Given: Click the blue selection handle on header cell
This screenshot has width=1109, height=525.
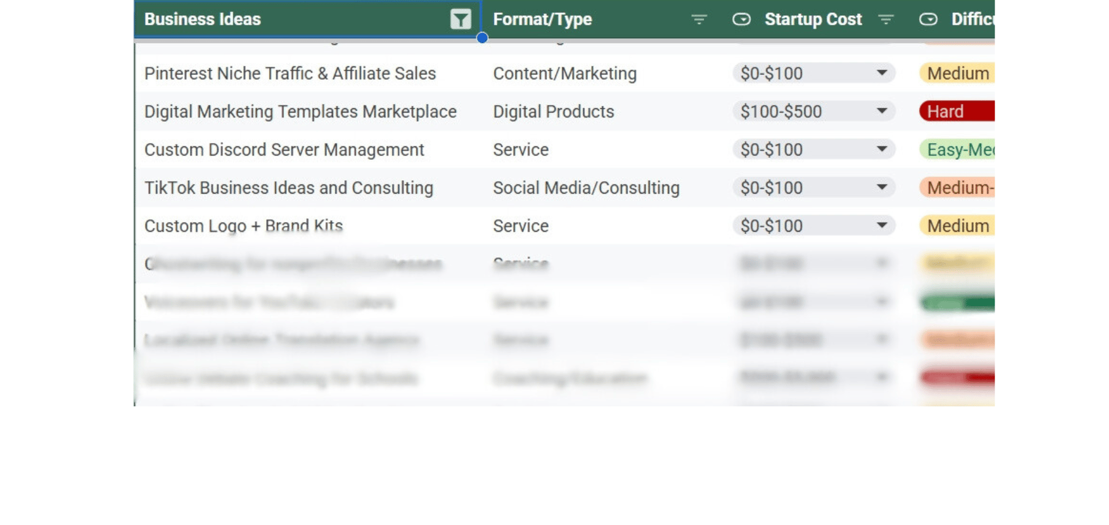Looking at the screenshot, I should click(482, 38).
